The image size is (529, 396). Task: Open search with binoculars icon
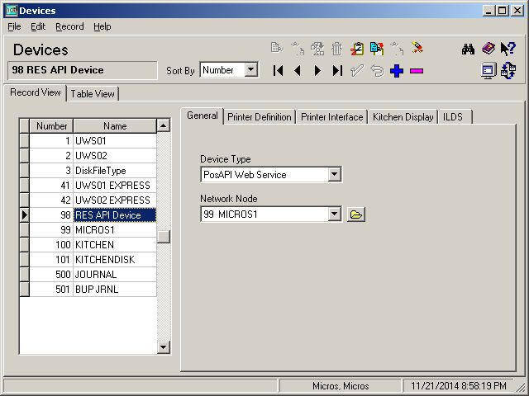coord(468,49)
